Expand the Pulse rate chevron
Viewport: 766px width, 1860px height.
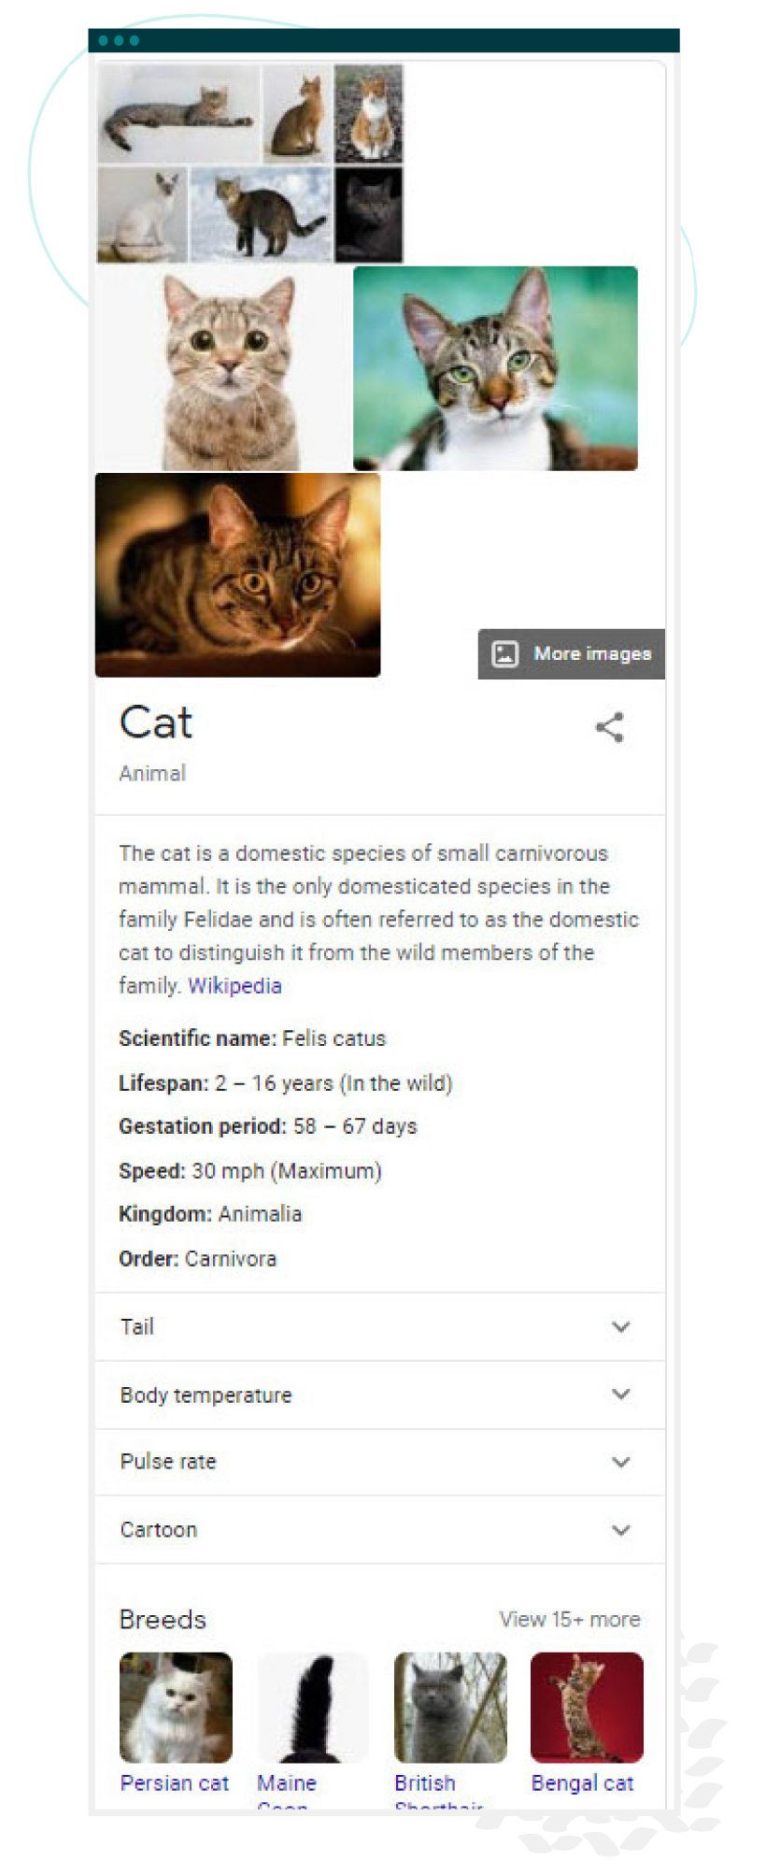pos(621,1462)
